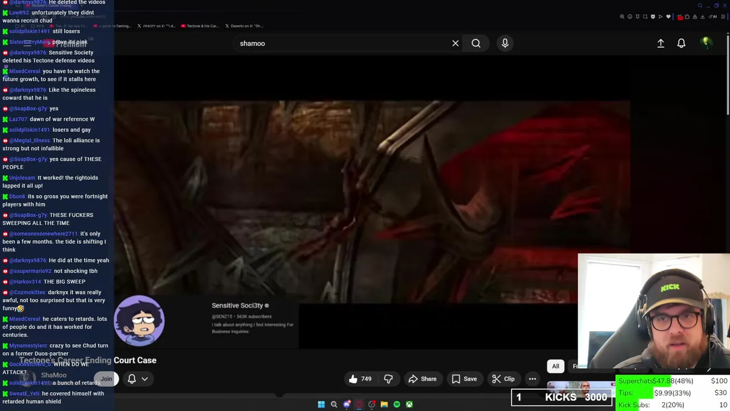The height and width of the screenshot is (411, 730).
Task: Like the video with 749 likes
Action: [360, 378]
